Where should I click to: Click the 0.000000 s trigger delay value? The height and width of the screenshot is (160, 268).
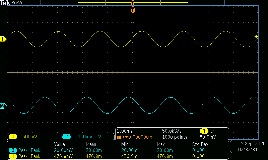point(140,137)
